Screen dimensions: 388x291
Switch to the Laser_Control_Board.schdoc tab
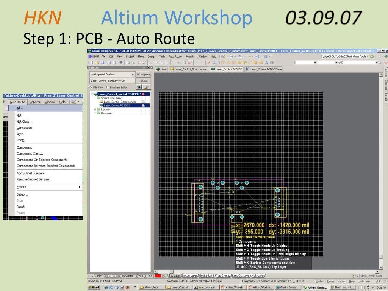click(x=189, y=69)
